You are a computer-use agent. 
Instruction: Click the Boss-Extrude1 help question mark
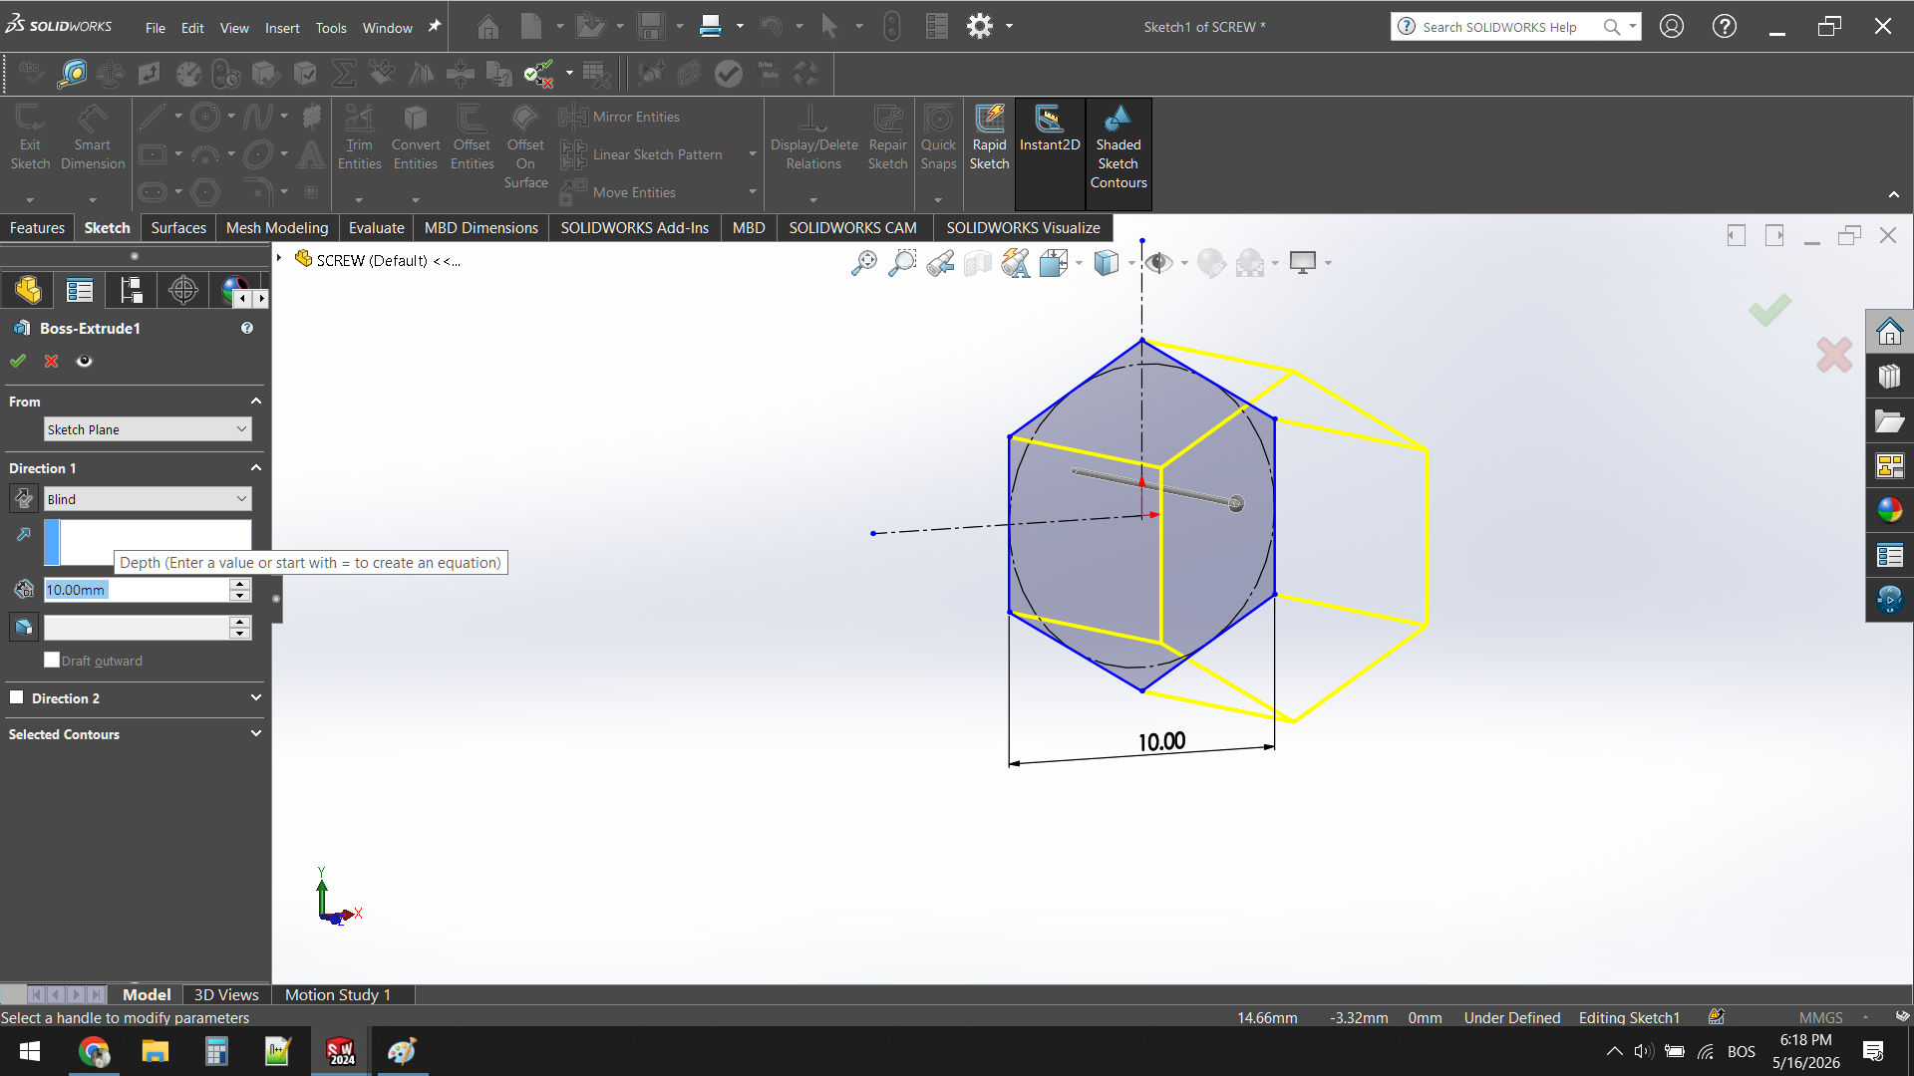pos(247,328)
